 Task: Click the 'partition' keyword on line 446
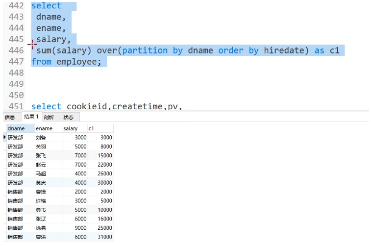145,50
